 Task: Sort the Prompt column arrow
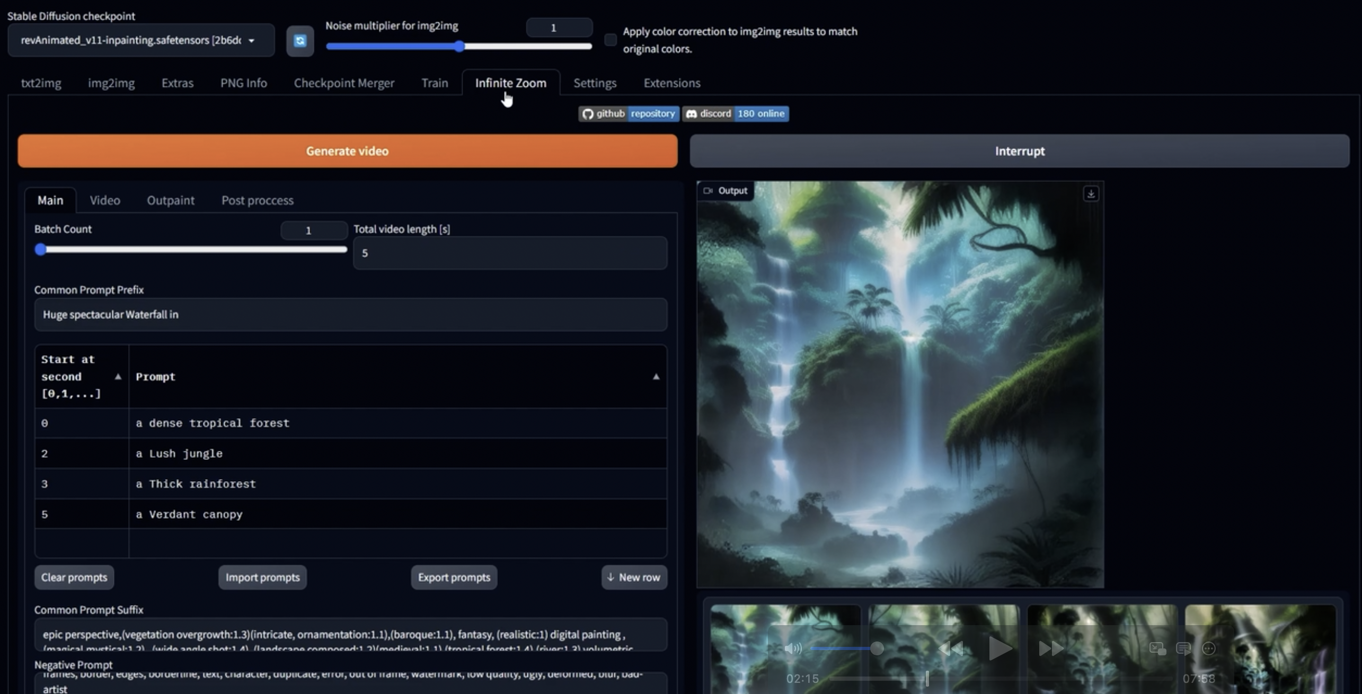tap(656, 377)
